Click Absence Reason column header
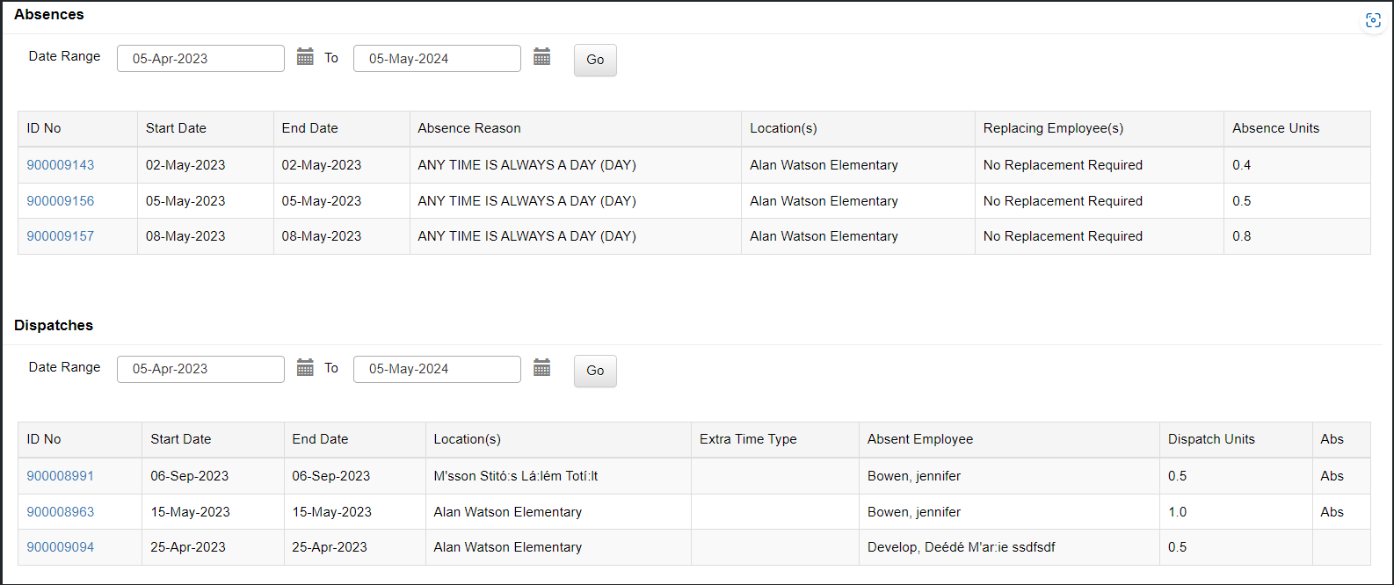The image size is (1394, 585). coord(469,128)
